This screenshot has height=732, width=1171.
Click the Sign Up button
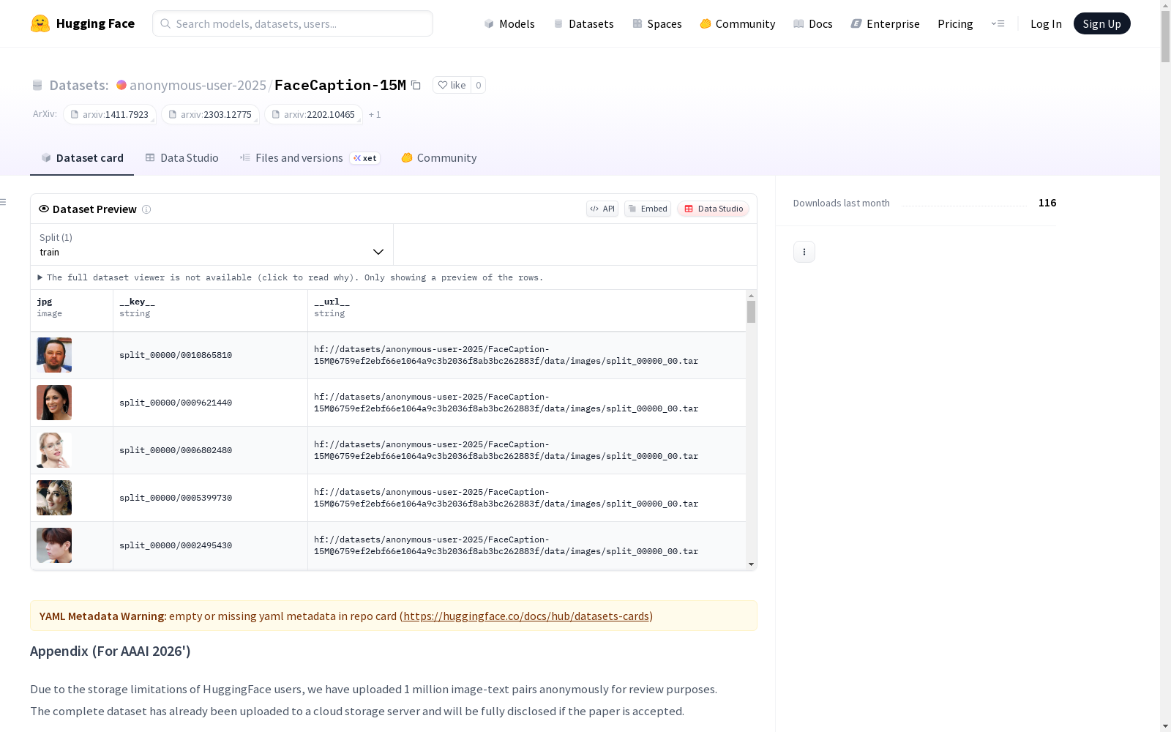1102,23
